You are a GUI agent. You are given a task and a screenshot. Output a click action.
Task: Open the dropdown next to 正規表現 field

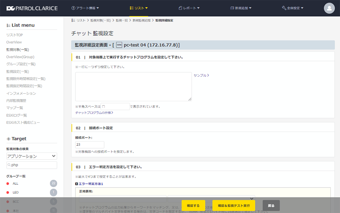211,199
